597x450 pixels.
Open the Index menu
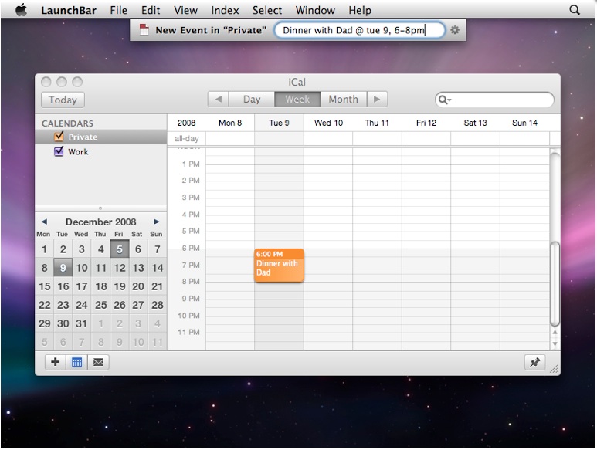tap(225, 10)
